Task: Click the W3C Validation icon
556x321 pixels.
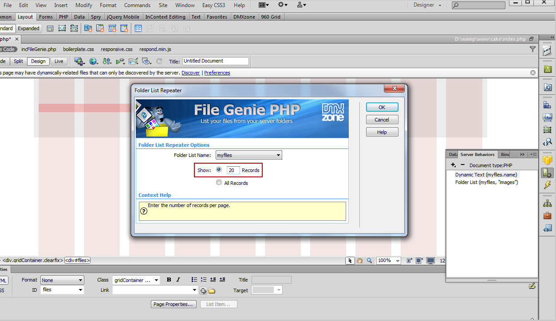Action: [x=120, y=61]
